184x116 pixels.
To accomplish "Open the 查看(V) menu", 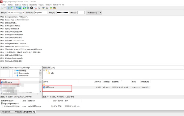I will (x=18, y=5).
